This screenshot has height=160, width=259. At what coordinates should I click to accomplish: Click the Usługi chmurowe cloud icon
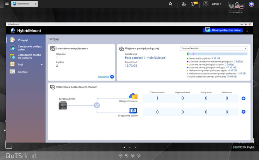click(x=133, y=96)
